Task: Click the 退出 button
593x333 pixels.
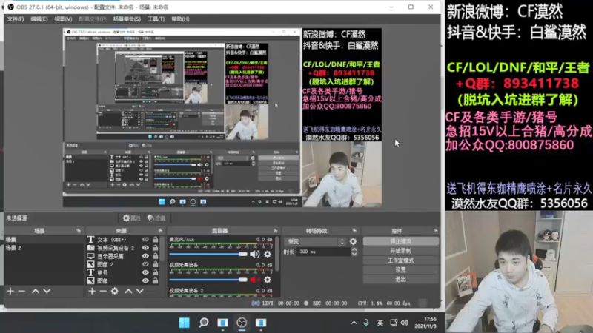Action: tap(400, 280)
